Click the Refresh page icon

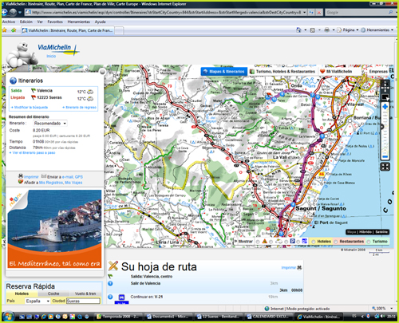(x=311, y=12)
